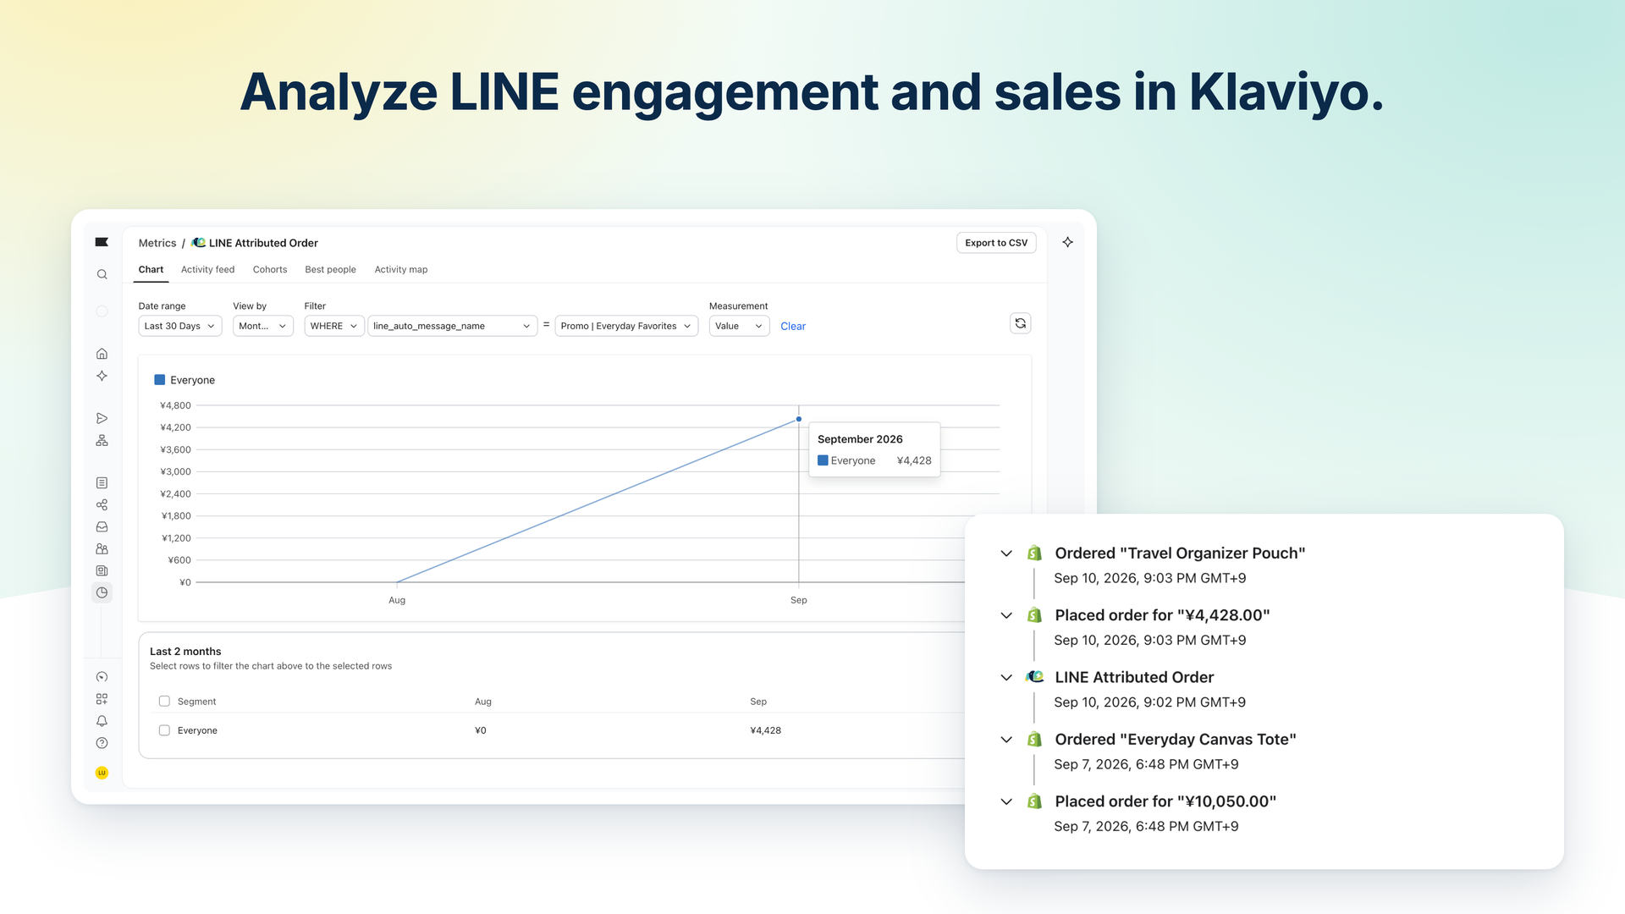1625x914 pixels.
Task: Tick the Everyone row checkbox
Action: click(164, 730)
